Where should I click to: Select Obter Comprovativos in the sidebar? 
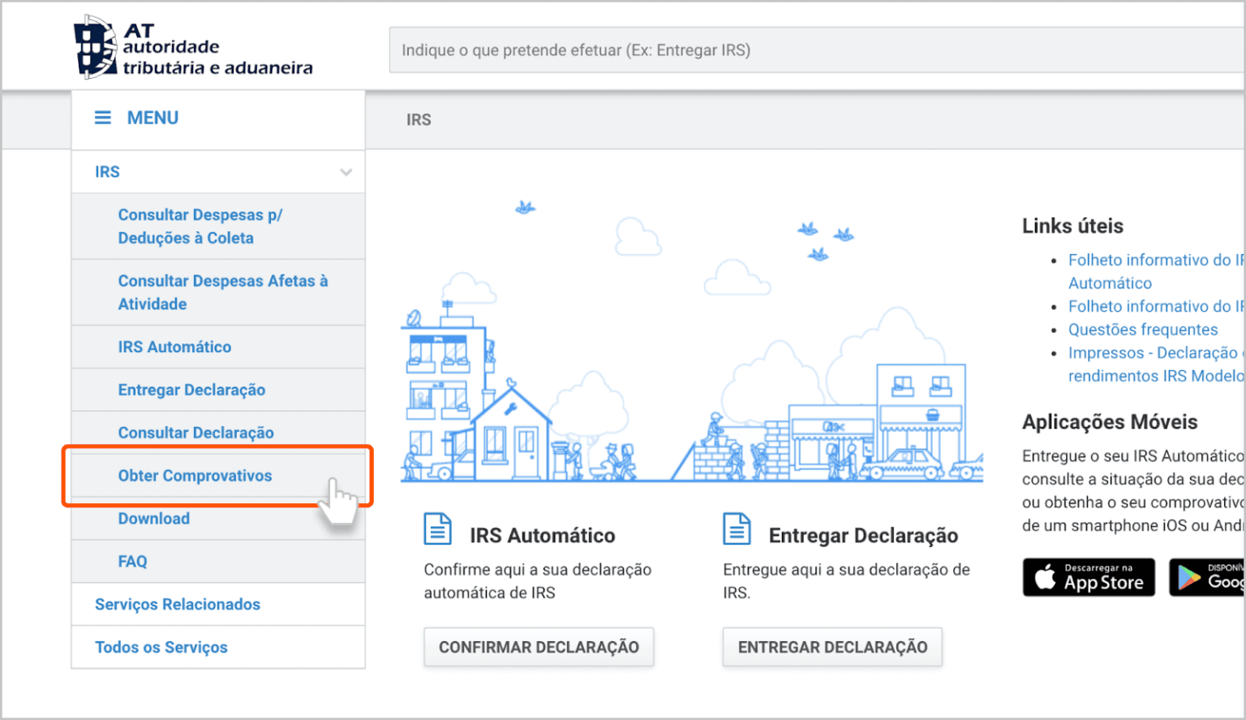[x=195, y=476]
